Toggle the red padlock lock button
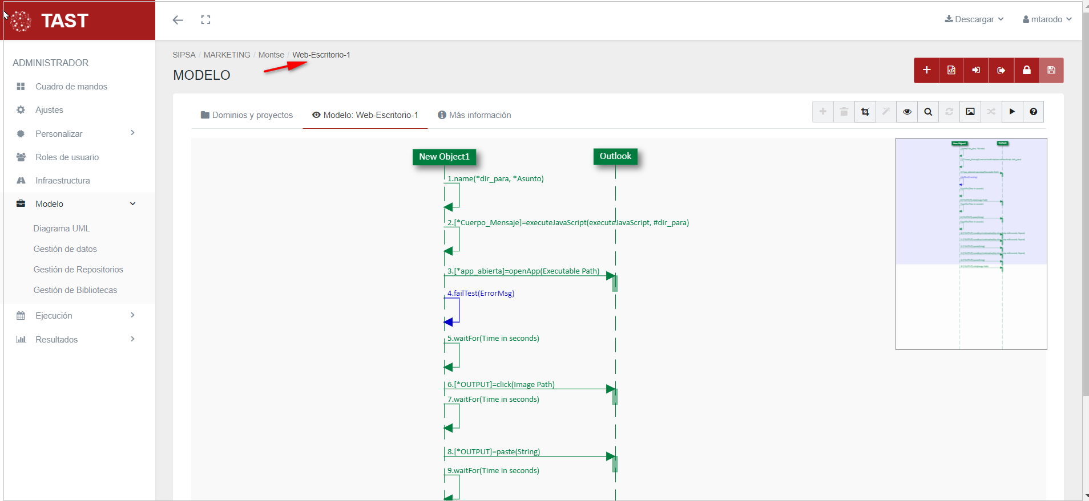Image resolution: width=1089 pixels, height=501 pixels. [1026, 70]
